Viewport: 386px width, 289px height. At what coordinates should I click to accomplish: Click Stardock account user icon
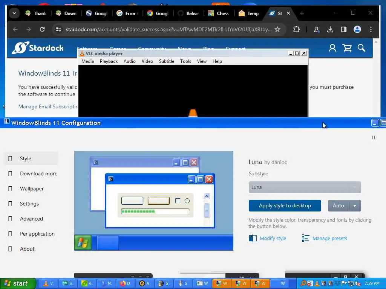pos(332,48)
